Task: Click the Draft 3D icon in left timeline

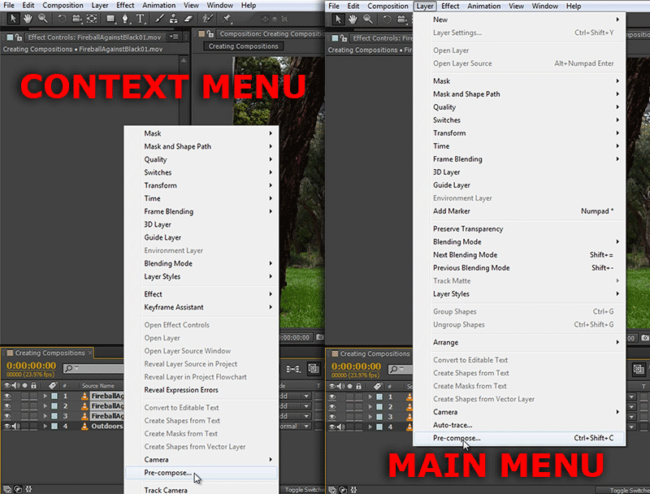Action: [314, 368]
